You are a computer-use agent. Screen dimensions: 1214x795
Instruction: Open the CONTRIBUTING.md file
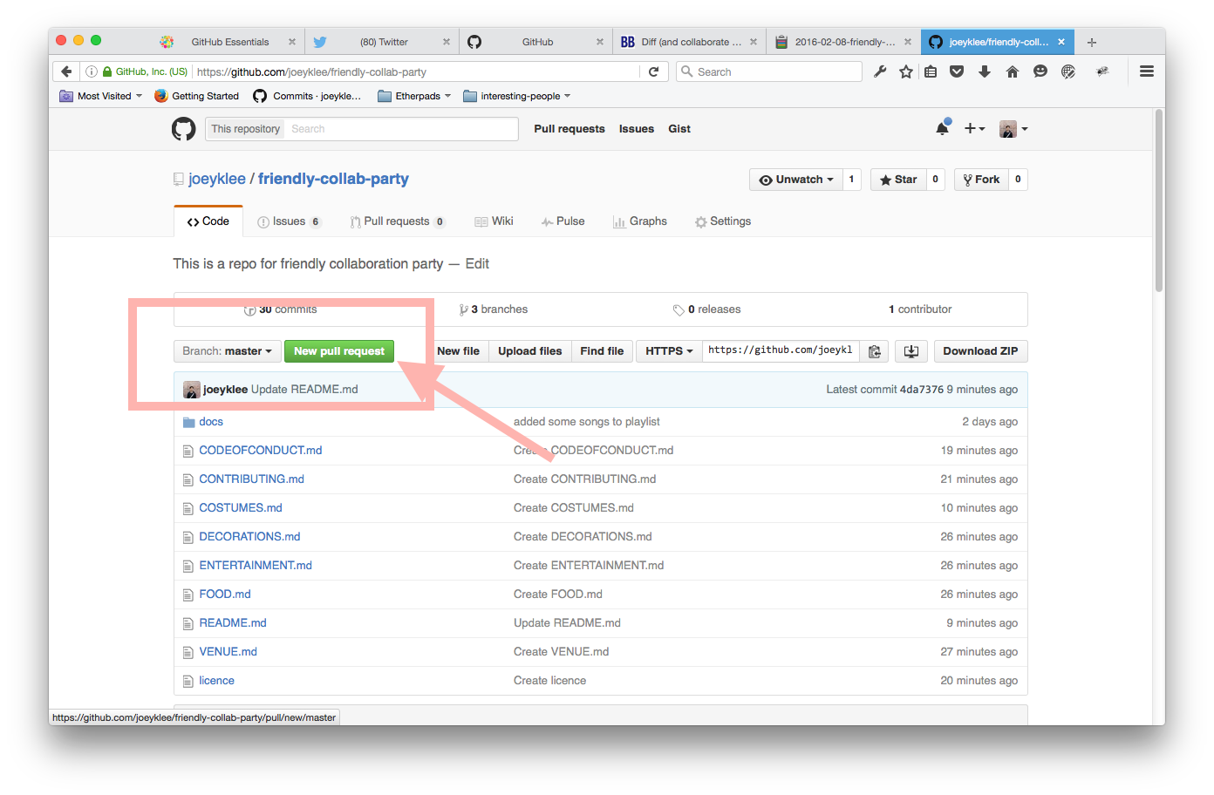click(x=251, y=479)
